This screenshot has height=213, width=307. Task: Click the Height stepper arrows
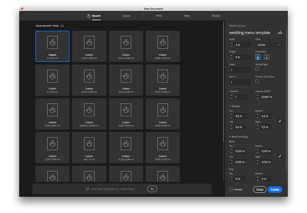(x=232, y=57)
